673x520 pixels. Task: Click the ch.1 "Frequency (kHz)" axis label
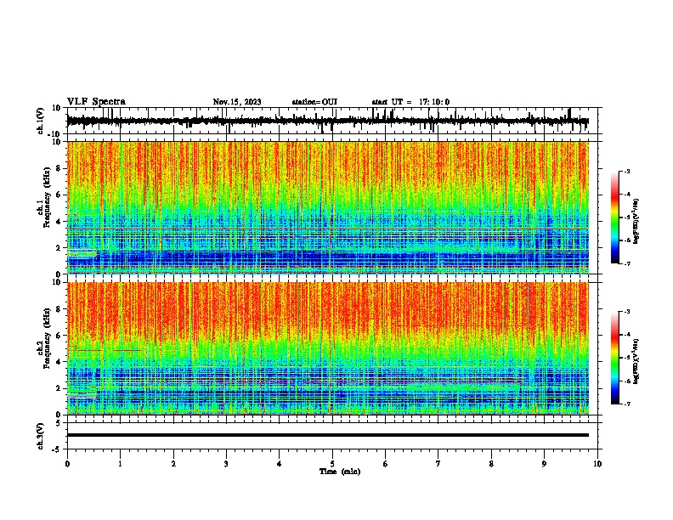click(47, 198)
